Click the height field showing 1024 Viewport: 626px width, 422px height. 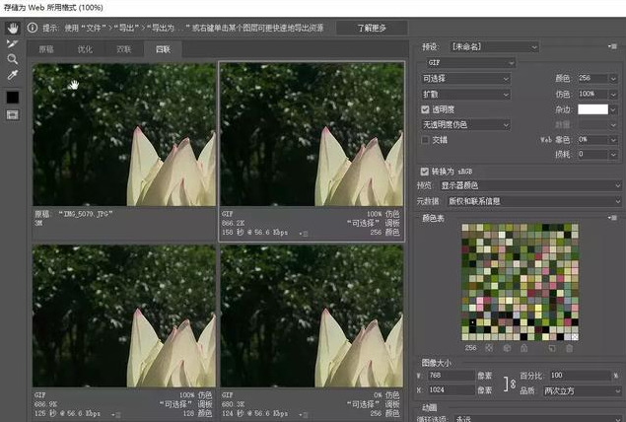pos(452,389)
